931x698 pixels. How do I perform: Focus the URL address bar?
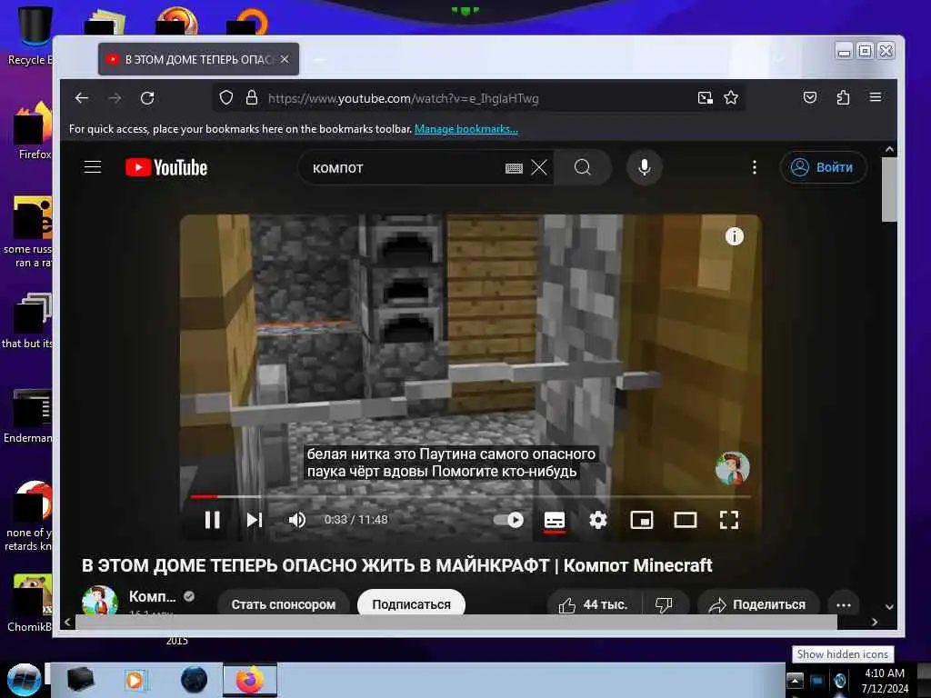[x=478, y=98]
